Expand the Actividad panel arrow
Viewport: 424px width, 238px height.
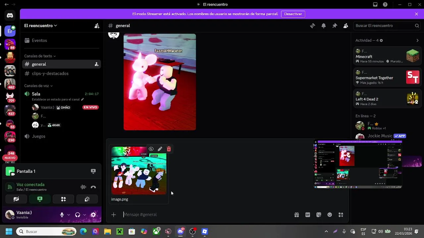[417, 40]
